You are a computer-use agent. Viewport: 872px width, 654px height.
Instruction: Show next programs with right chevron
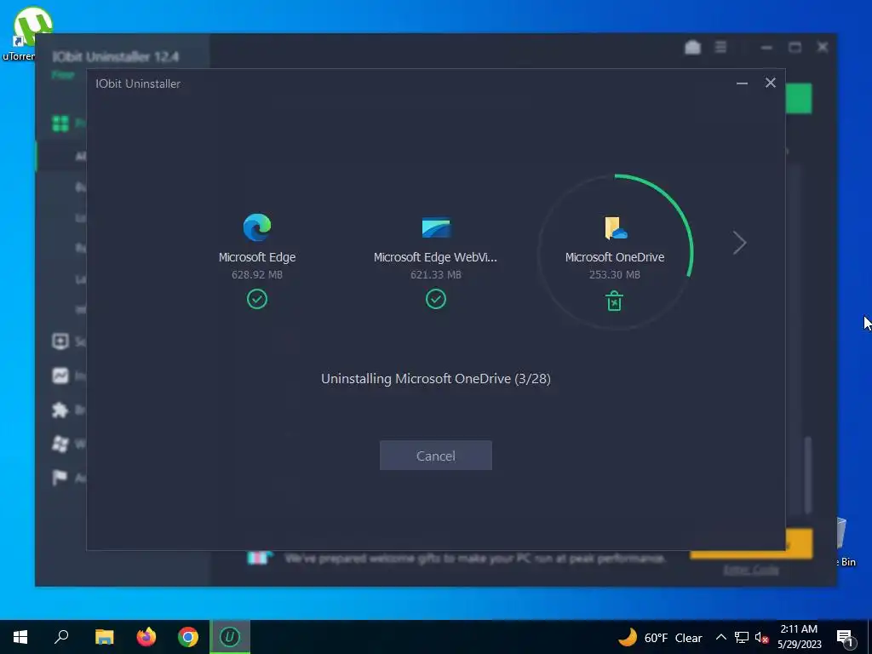click(x=739, y=243)
